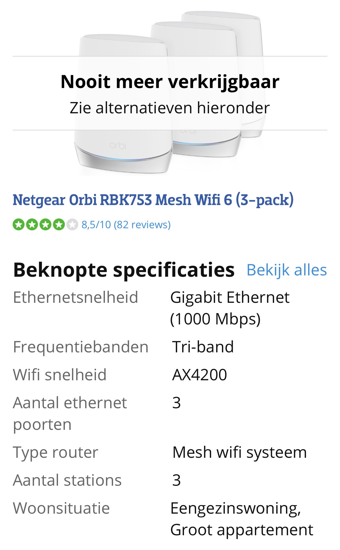This screenshot has height=550, width=340.
Task: Click the Zie alternatieven hieronder text
Action: [x=170, y=108]
